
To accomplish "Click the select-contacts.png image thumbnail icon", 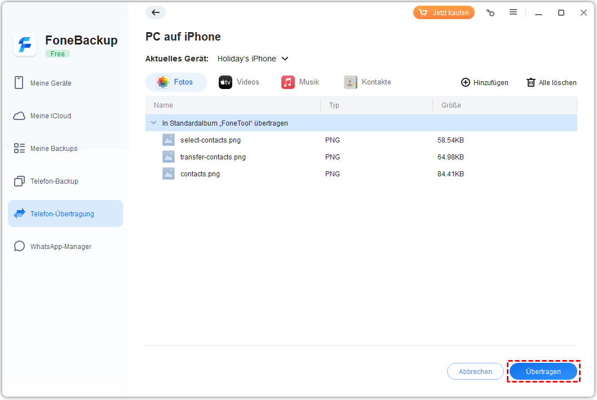I will point(169,140).
